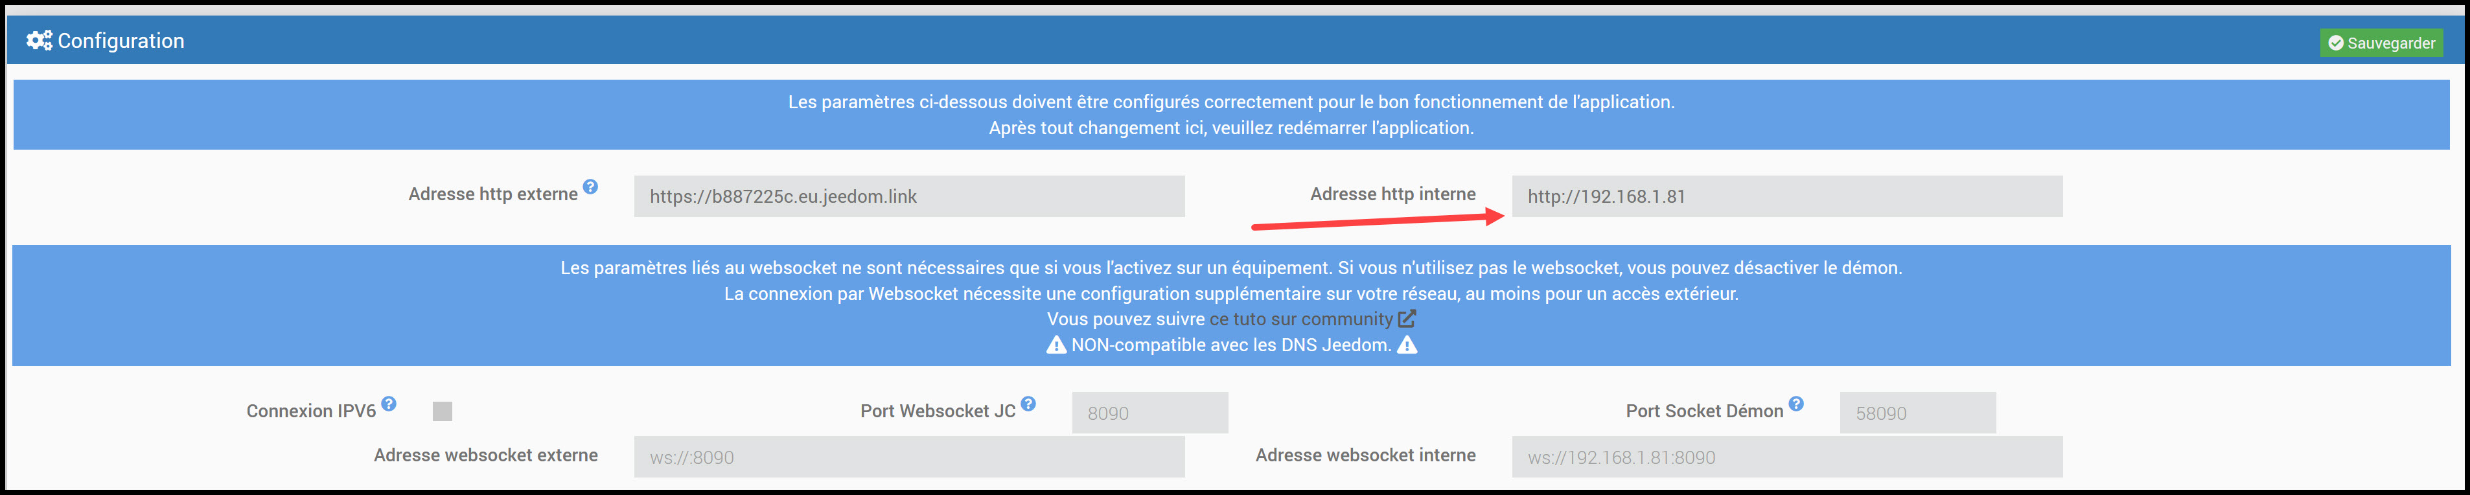This screenshot has height=495, width=2470.
Task: Click the Sauvegarder save button
Action: [2381, 43]
